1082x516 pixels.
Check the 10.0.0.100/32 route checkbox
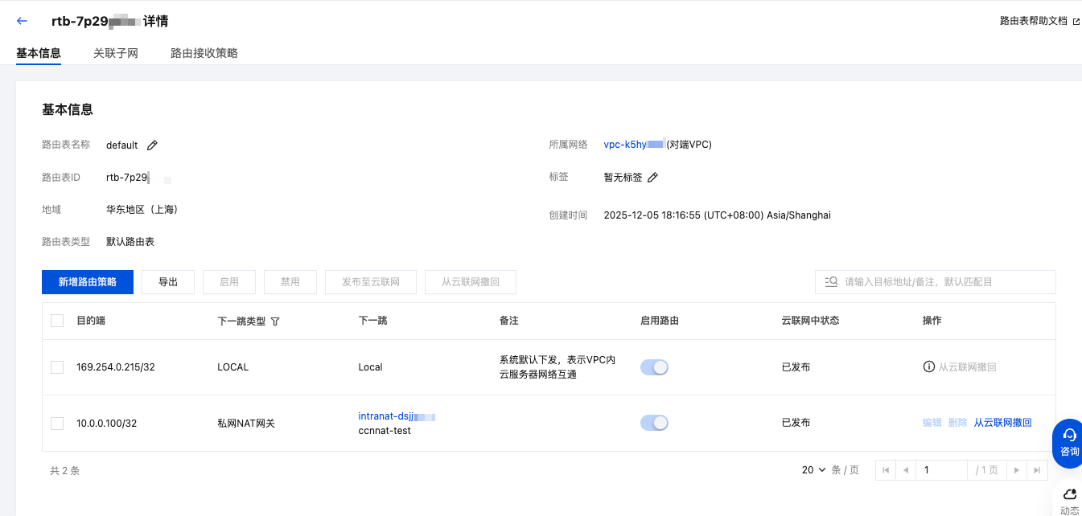click(x=57, y=424)
